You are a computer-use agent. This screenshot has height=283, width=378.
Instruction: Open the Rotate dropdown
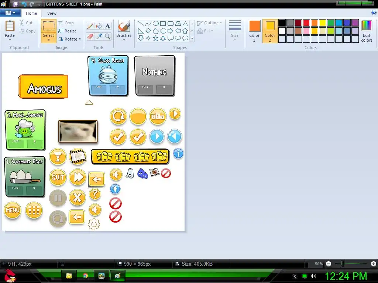click(x=69, y=39)
